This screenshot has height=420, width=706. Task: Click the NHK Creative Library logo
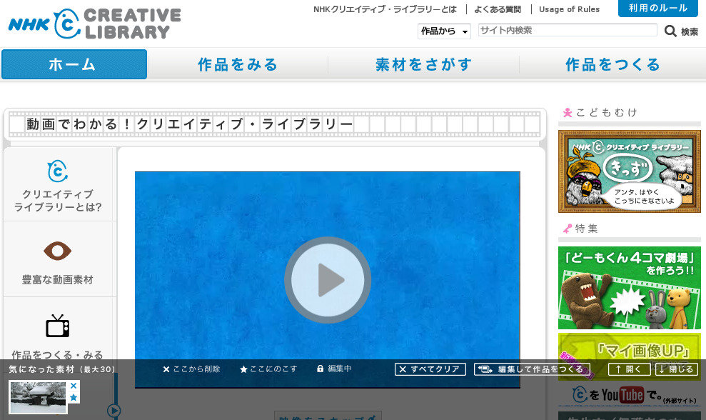click(94, 24)
